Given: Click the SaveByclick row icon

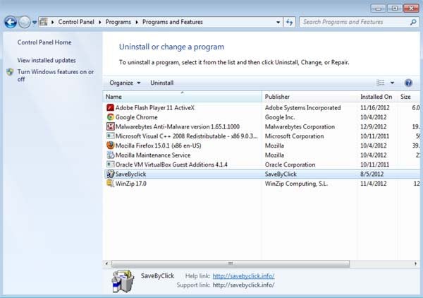Looking at the screenshot, I should [110, 174].
